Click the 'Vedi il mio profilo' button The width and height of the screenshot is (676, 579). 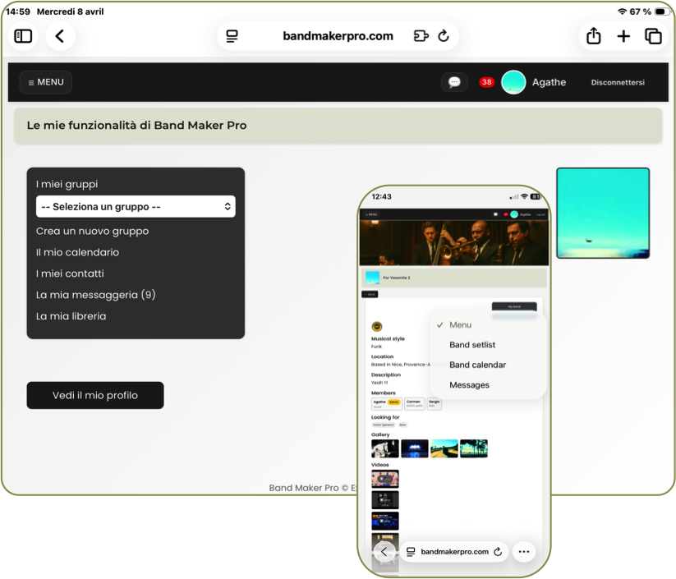click(95, 395)
